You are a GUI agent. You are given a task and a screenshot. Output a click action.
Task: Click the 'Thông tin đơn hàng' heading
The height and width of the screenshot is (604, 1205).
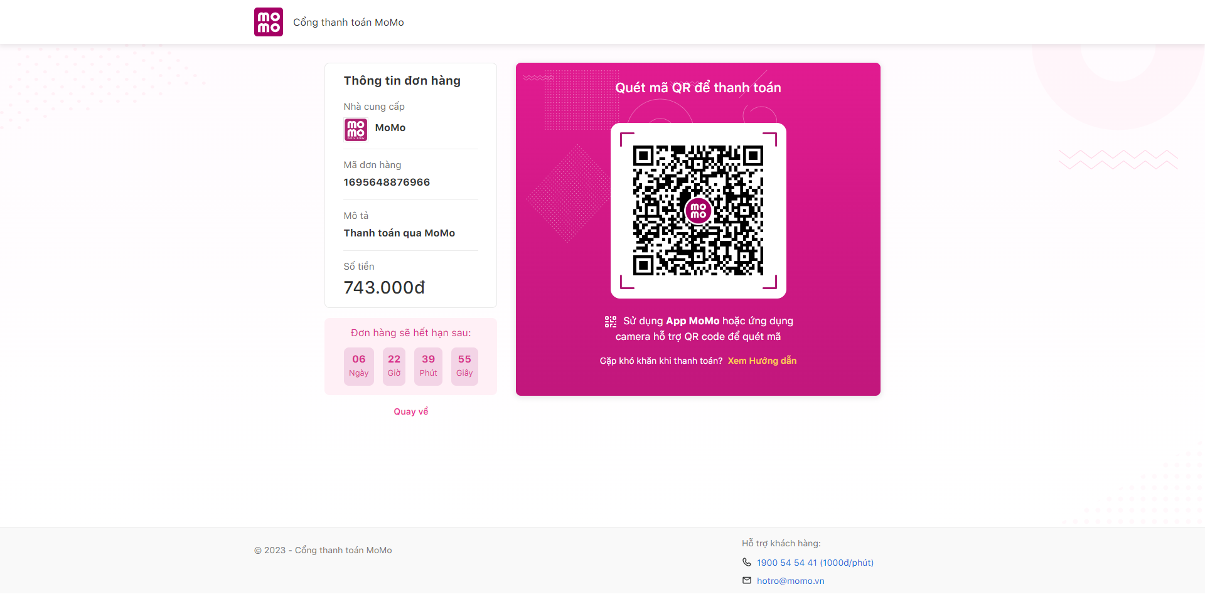[x=402, y=80]
